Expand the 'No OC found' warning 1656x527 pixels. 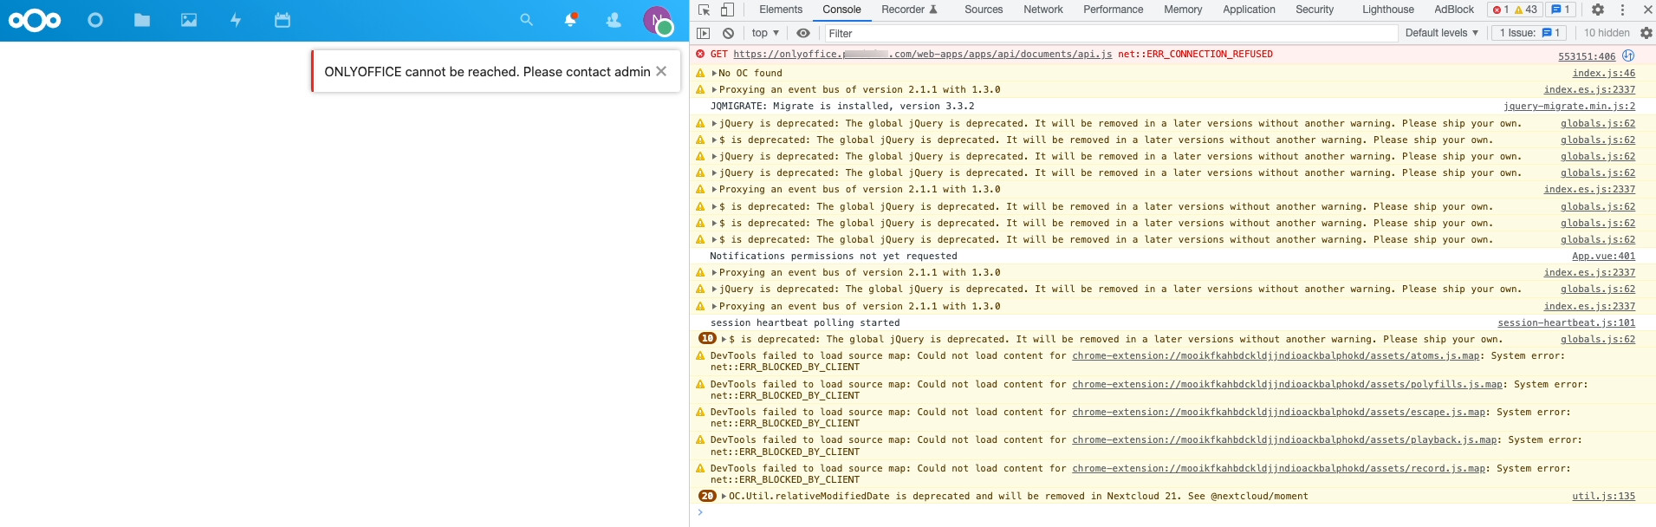pos(714,74)
